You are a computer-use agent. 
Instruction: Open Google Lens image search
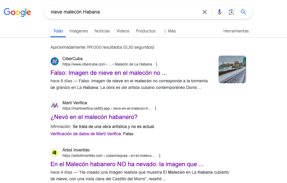coord(231,12)
